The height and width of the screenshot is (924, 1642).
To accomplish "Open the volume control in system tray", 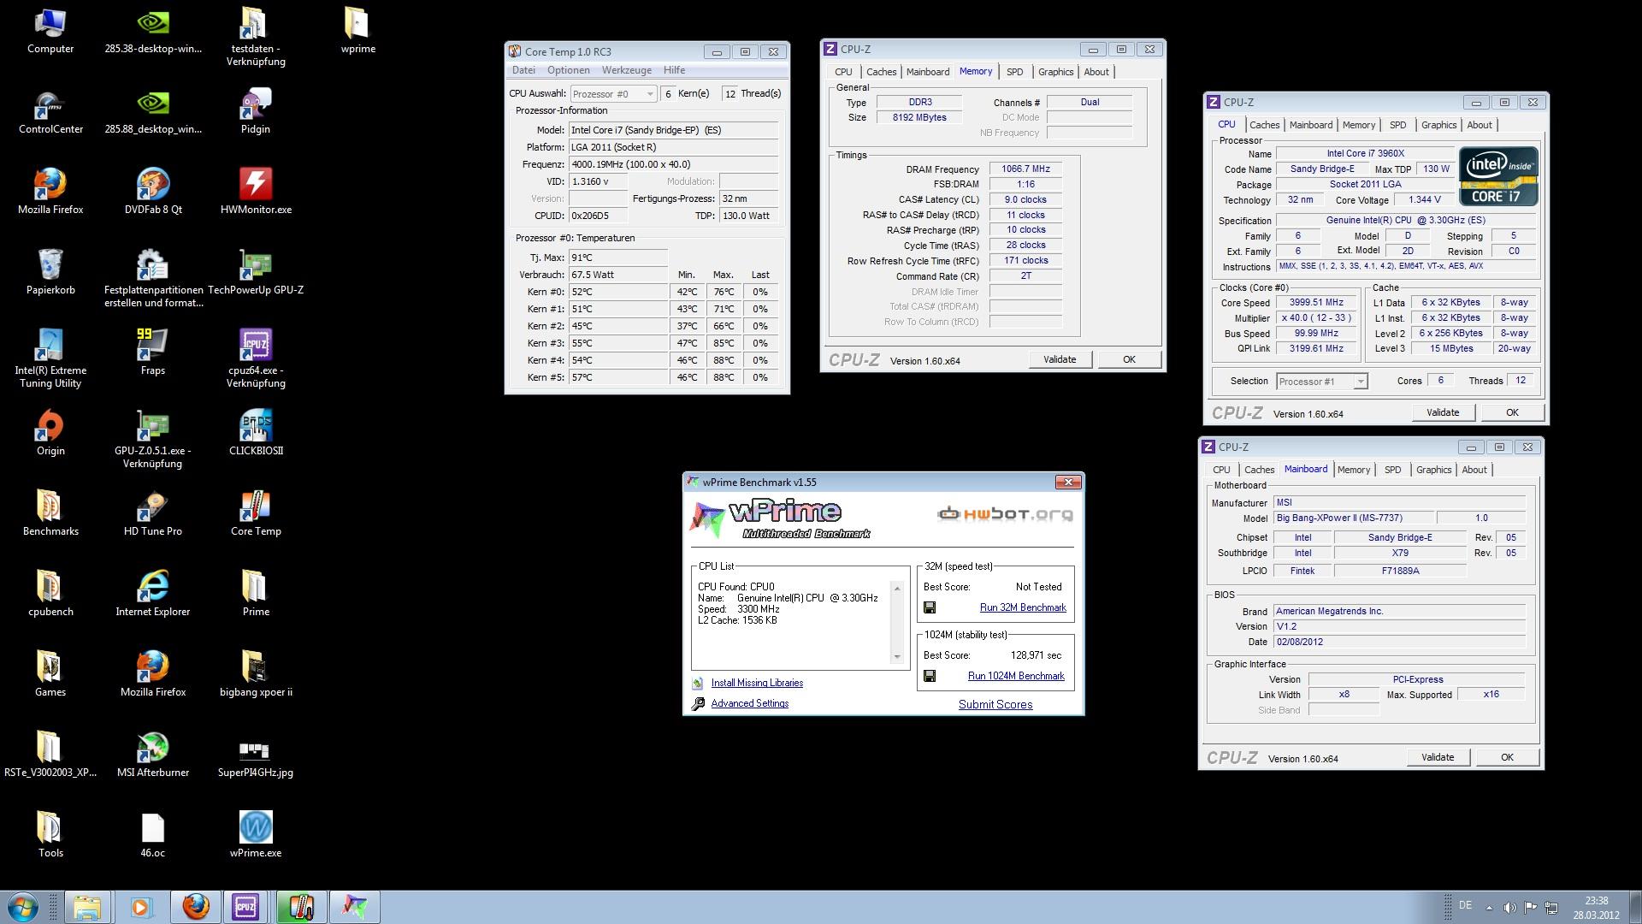I will 1509,908.
